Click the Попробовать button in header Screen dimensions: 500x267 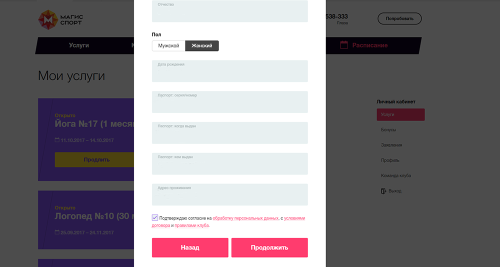coord(399,19)
